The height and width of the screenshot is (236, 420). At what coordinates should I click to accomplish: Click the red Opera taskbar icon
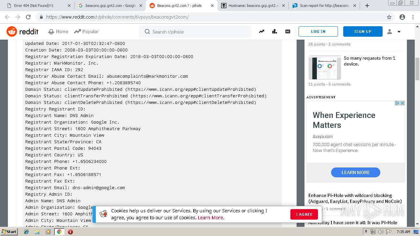(x=70, y=232)
